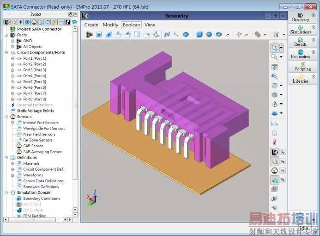Click the zoom window magnifier tool
The image size is (320, 236).
(x=274, y=57)
